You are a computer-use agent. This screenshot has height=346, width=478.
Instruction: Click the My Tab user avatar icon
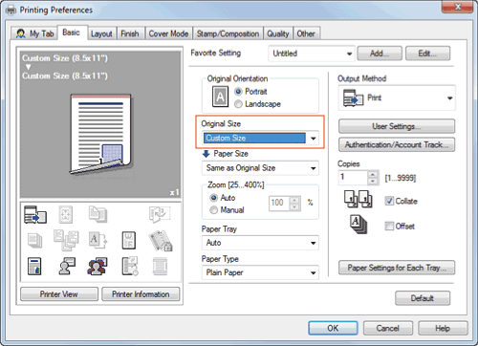21,33
